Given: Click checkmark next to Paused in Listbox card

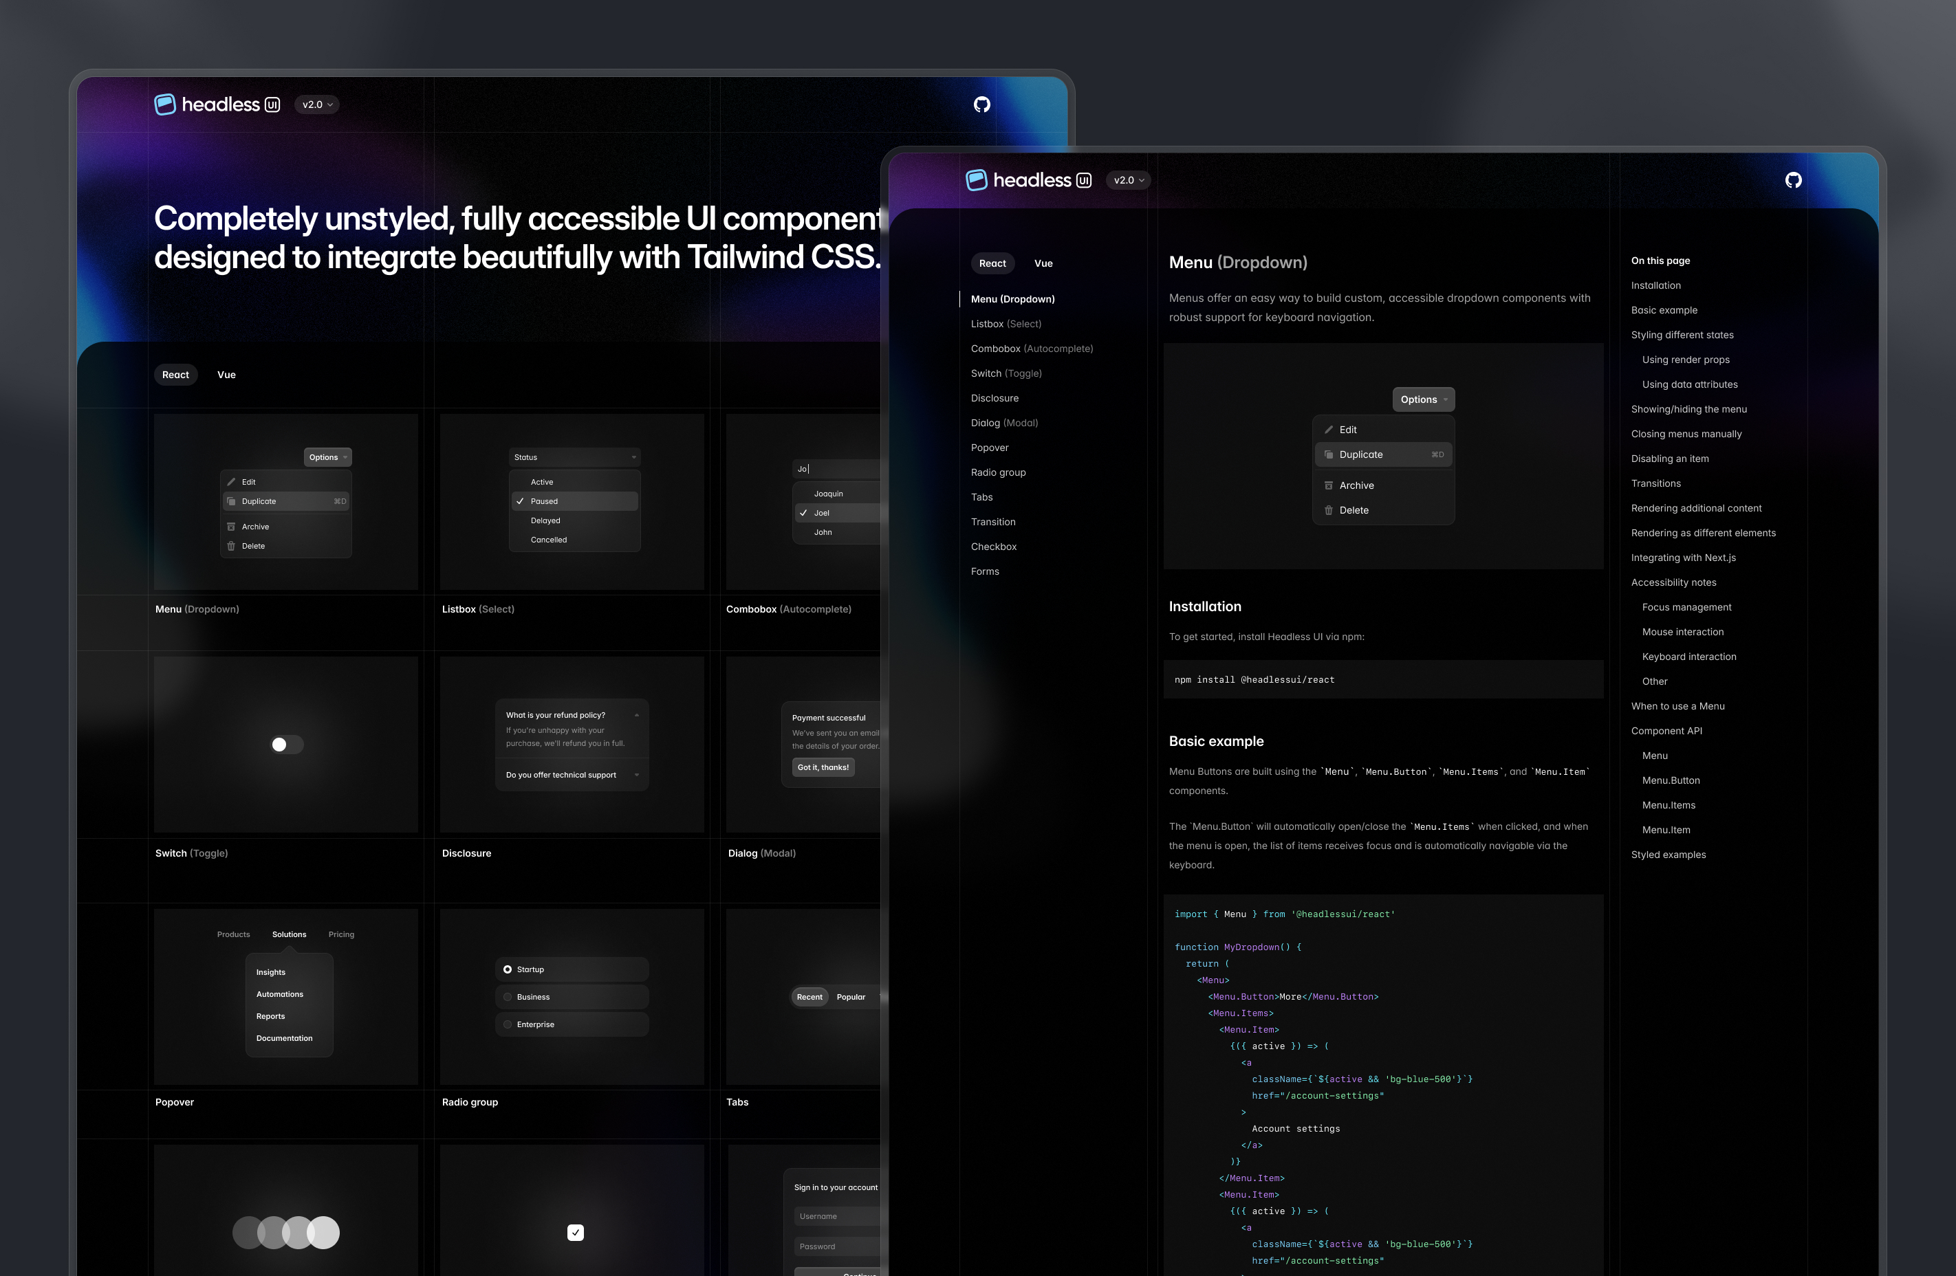Looking at the screenshot, I should click(519, 501).
